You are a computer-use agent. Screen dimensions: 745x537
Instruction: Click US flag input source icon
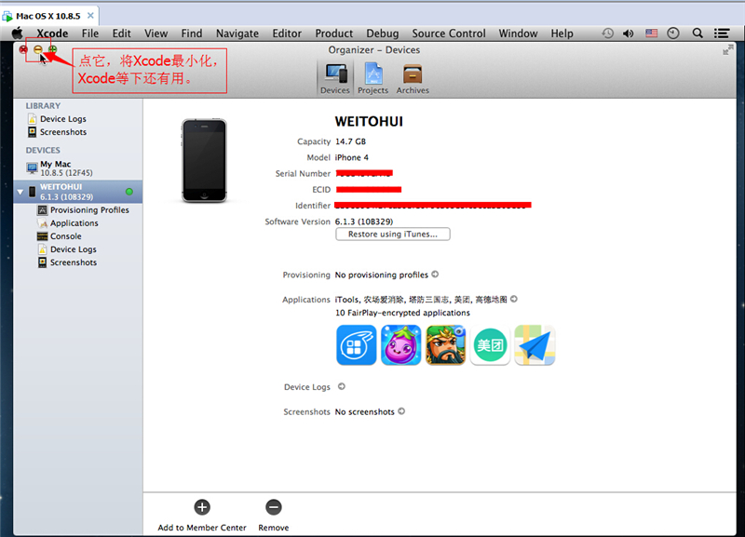click(651, 34)
